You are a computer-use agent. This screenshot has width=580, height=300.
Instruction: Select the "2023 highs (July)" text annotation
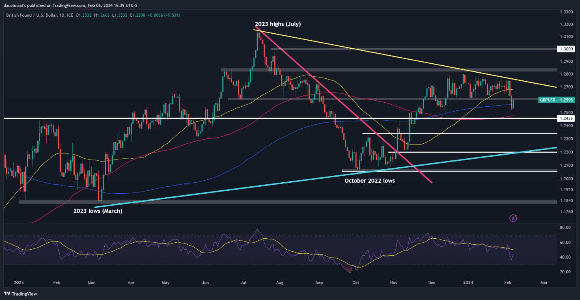[278, 24]
